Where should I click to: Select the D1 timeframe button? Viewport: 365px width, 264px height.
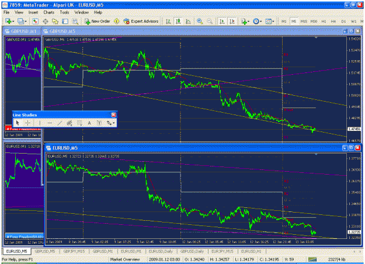click(x=343, y=22)
